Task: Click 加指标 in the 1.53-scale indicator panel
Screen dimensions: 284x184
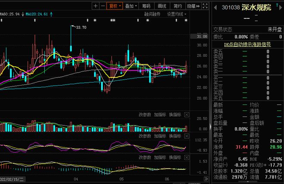Action: (x=160, y=157)
